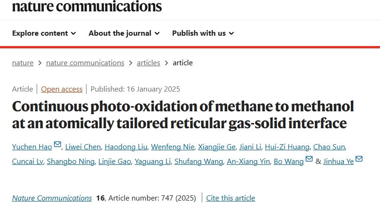380x209 pixels.
Task: Open author An-Xiang Yin details
Action: coord(248,162)
